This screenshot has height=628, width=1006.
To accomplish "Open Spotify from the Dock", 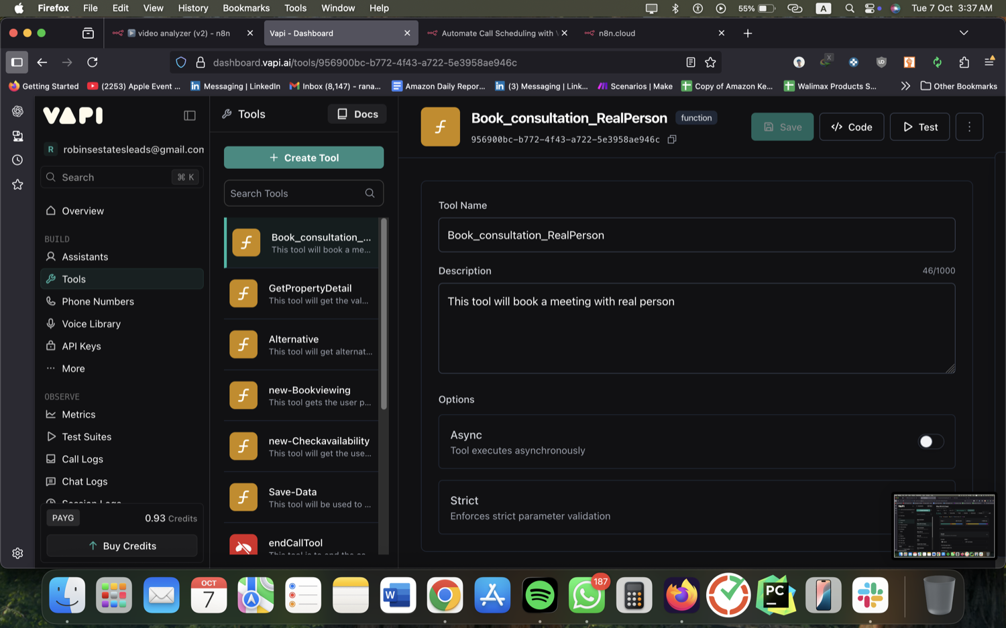I will click(x=540, y=595).
